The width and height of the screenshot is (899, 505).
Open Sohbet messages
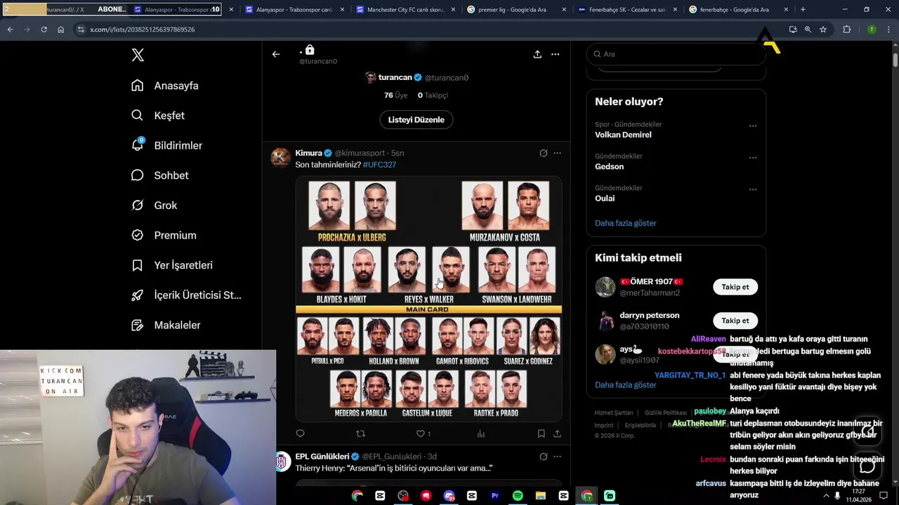160,175
